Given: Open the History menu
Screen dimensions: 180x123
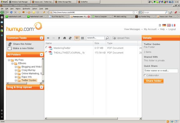Looking at the screenshot, I should coord(18,9).
